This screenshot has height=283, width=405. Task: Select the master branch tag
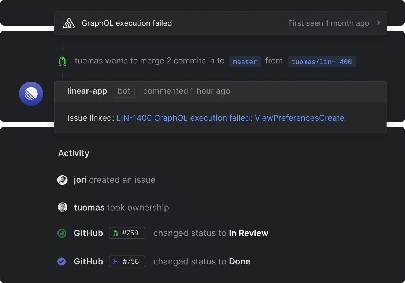[x=245, y=61]
